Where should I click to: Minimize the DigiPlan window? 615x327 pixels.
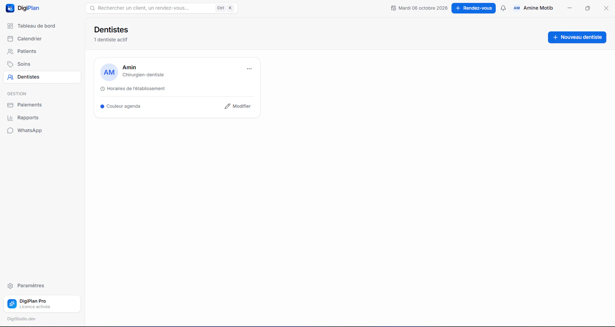coord(569,8)
